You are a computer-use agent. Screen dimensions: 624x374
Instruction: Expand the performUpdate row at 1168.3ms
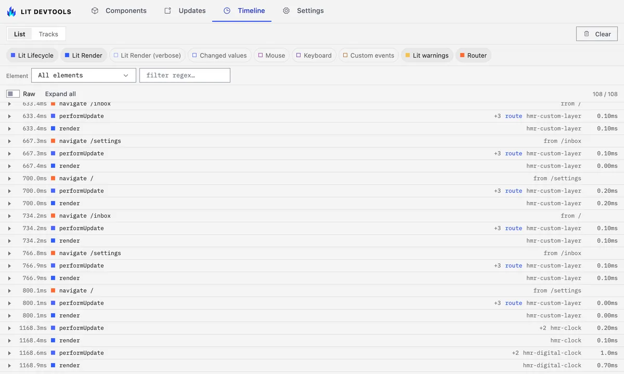tap(9, 328)
